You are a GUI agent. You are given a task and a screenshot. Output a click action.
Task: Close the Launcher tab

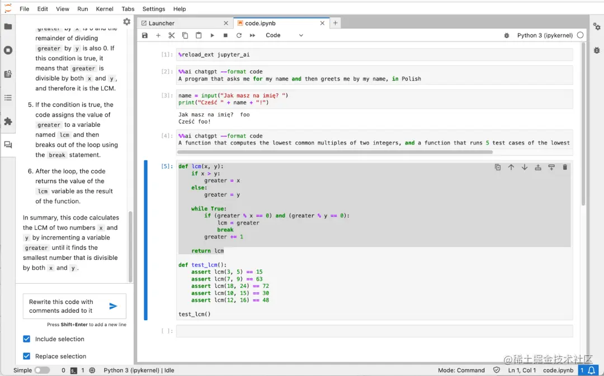(x=226, y=23)
